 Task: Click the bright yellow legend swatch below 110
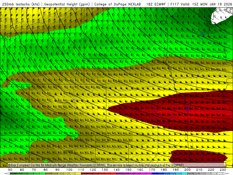pos(78,174)
